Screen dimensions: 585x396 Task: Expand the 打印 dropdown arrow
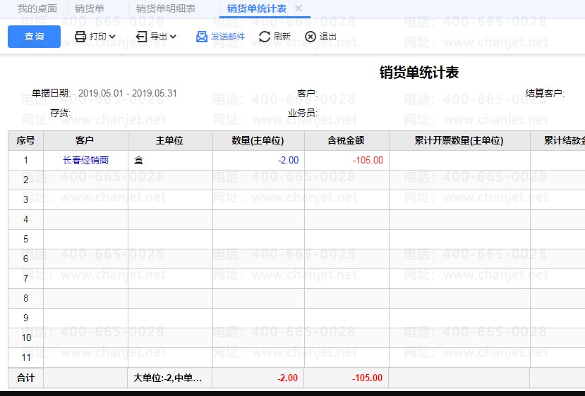[112, 37]
